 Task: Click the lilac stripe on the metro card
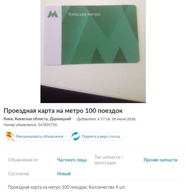pyautogui.click(x=53, y=35)
